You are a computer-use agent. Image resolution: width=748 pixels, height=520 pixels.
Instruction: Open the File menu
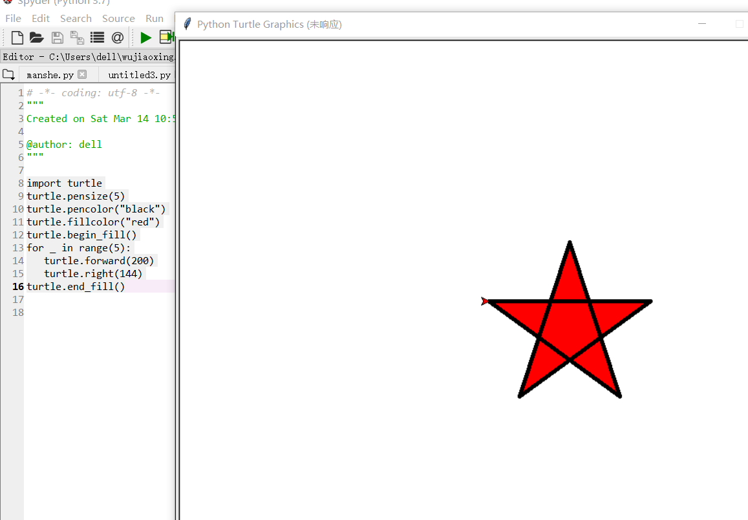13,18
